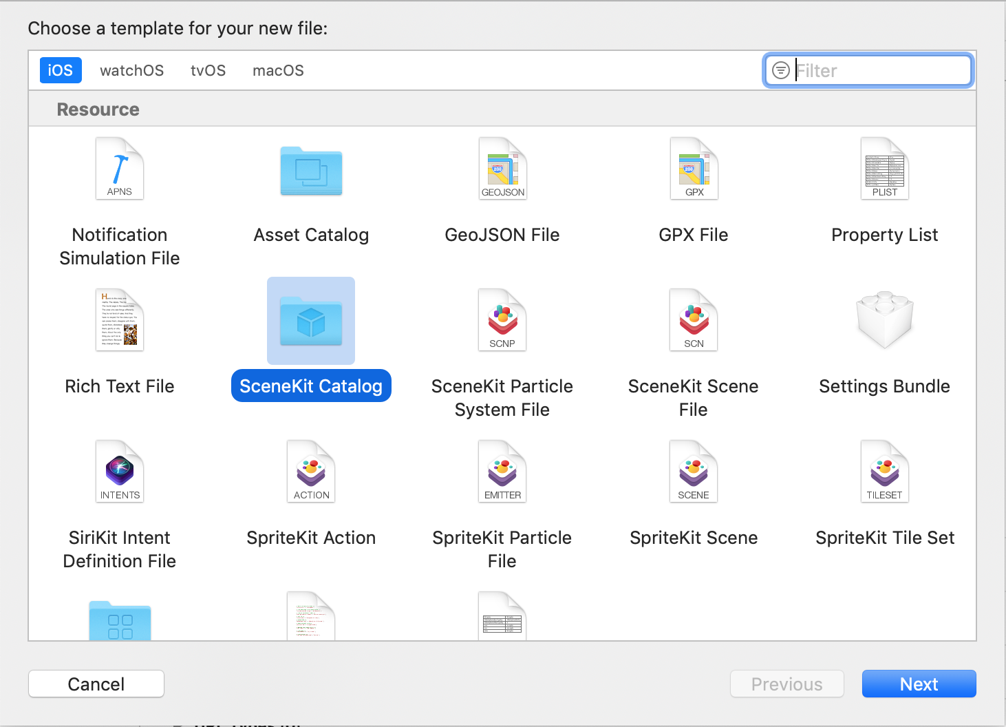Choose the Rich Text File icon
The height and width of the screenshot is (727, 1006).
[120, 320]
